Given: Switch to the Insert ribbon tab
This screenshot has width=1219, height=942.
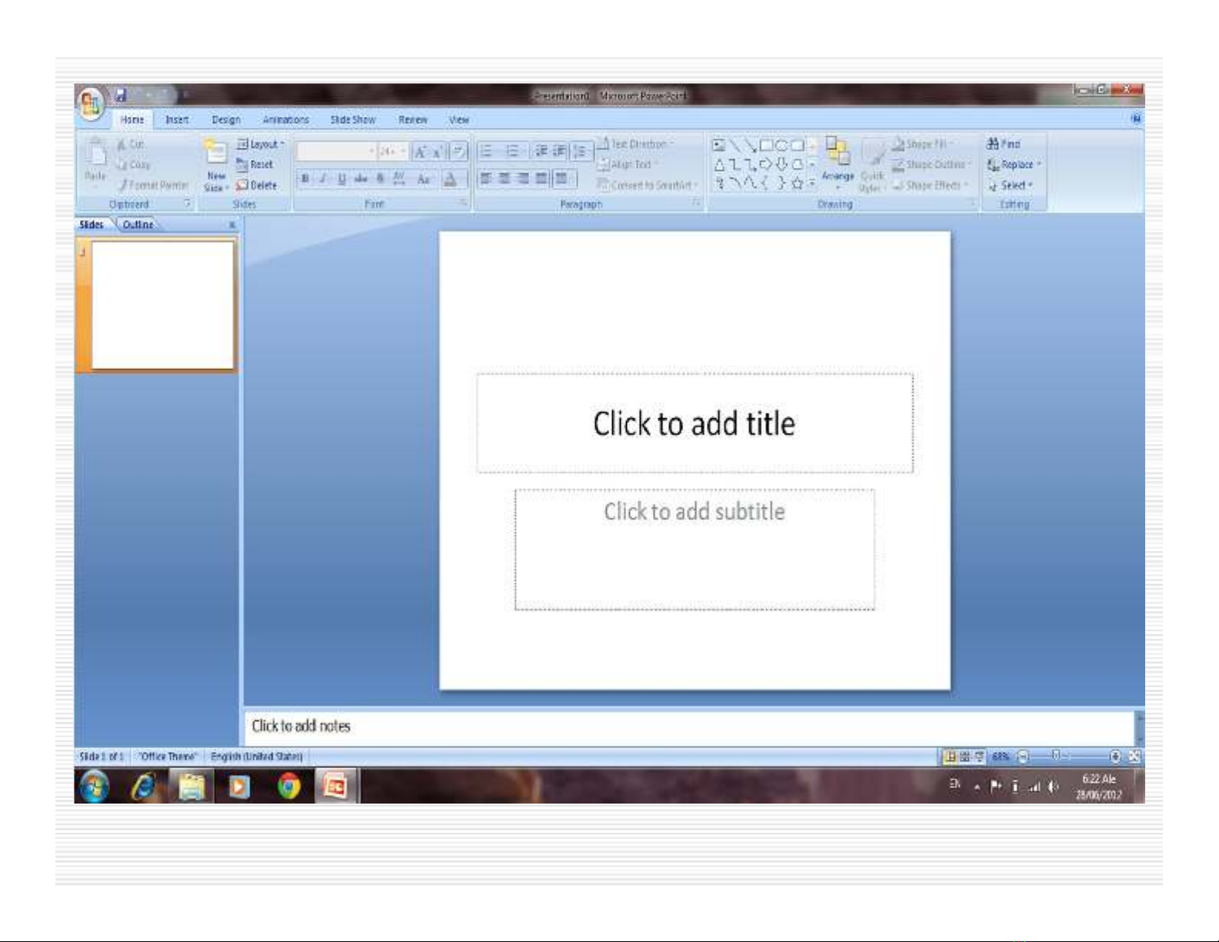Looking at the screenshot, I should (177, 120).
